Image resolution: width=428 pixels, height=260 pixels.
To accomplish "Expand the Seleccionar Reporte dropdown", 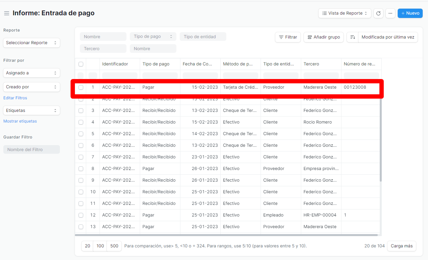I will pos(32,43).
